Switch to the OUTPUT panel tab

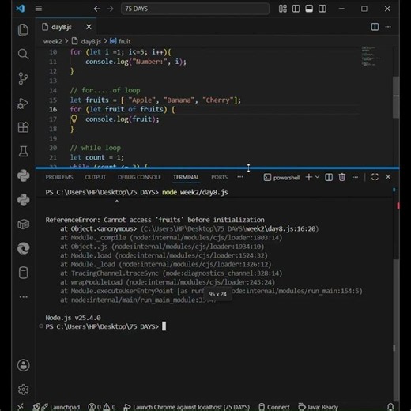[x=95, y=177]
